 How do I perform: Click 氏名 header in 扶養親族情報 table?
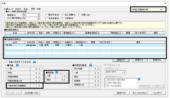point(15,42)
